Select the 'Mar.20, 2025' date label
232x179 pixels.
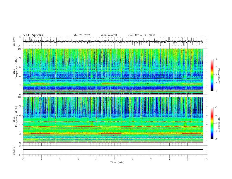[82, 35]
